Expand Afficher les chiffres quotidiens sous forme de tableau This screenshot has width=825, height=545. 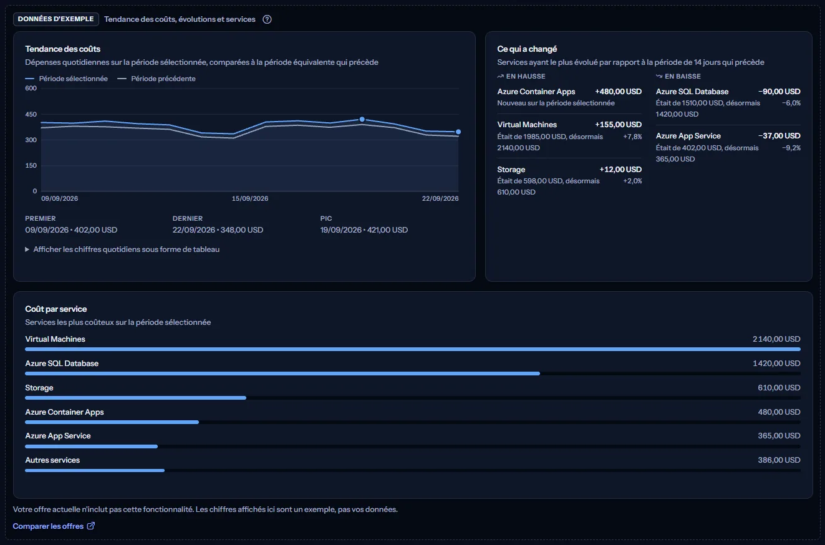(122, 249)
